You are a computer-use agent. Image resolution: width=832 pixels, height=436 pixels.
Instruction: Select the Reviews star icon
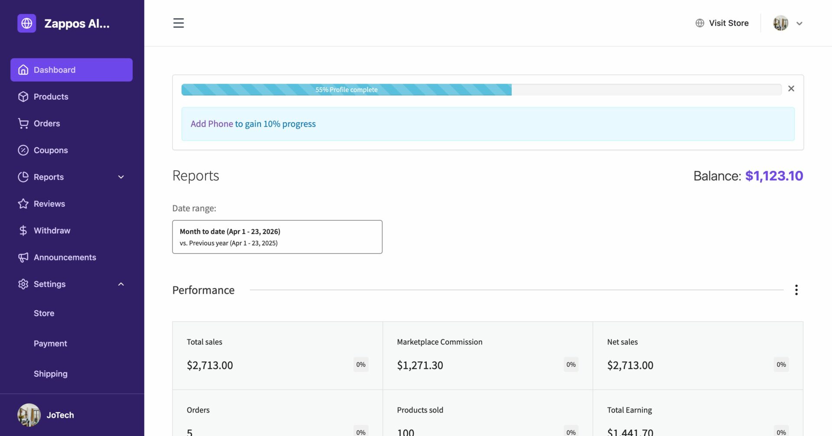23,204
